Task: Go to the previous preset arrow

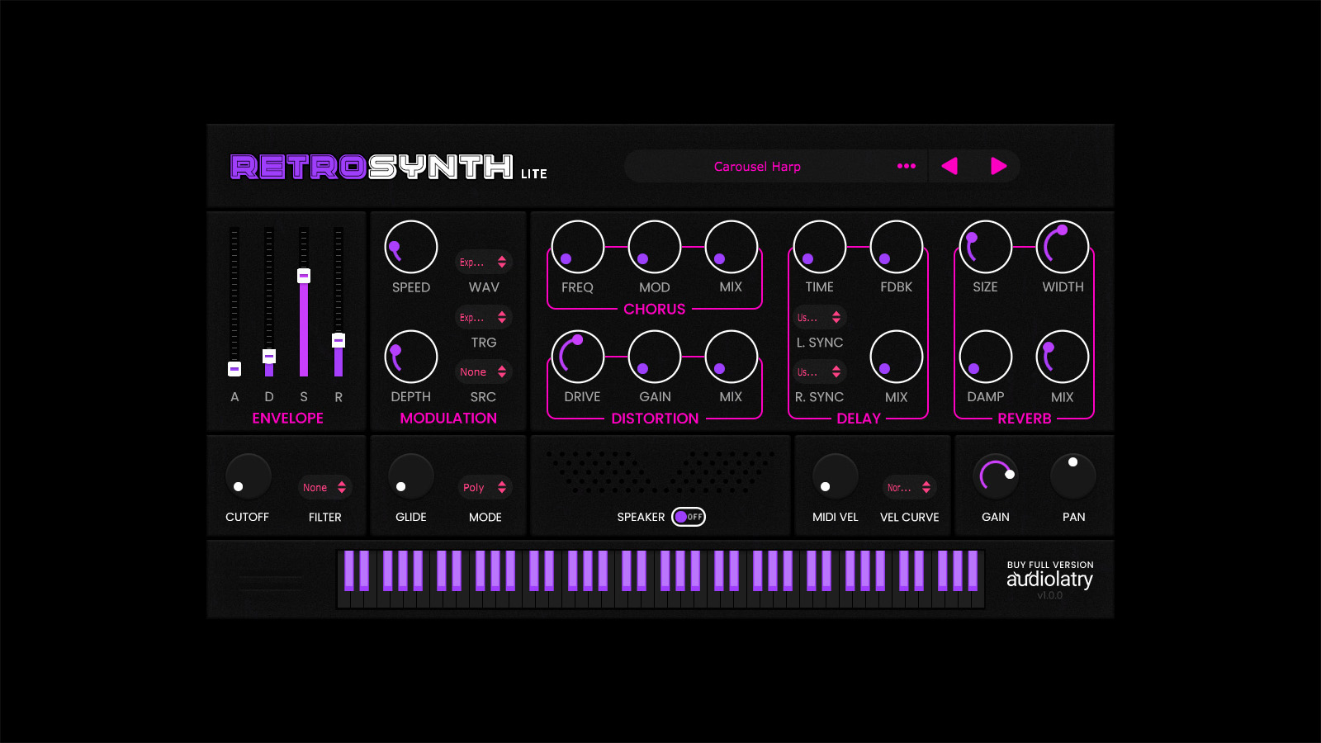Action: click(x=949, y=166)
